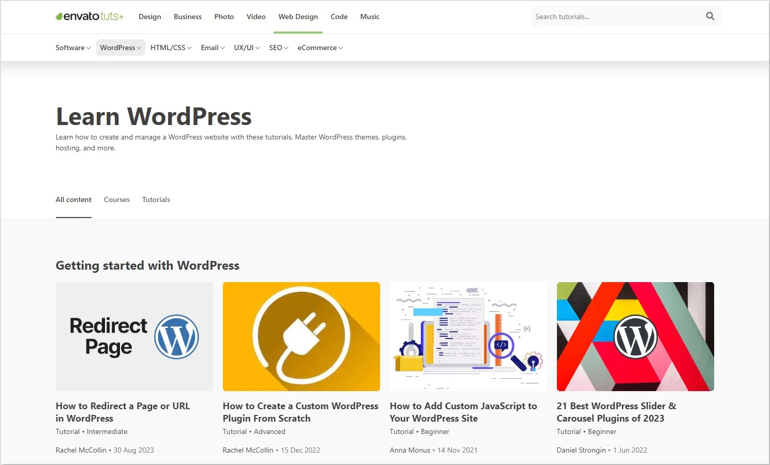
Task: Click the '14 Nov 2021' date
Action: [458, 450]
